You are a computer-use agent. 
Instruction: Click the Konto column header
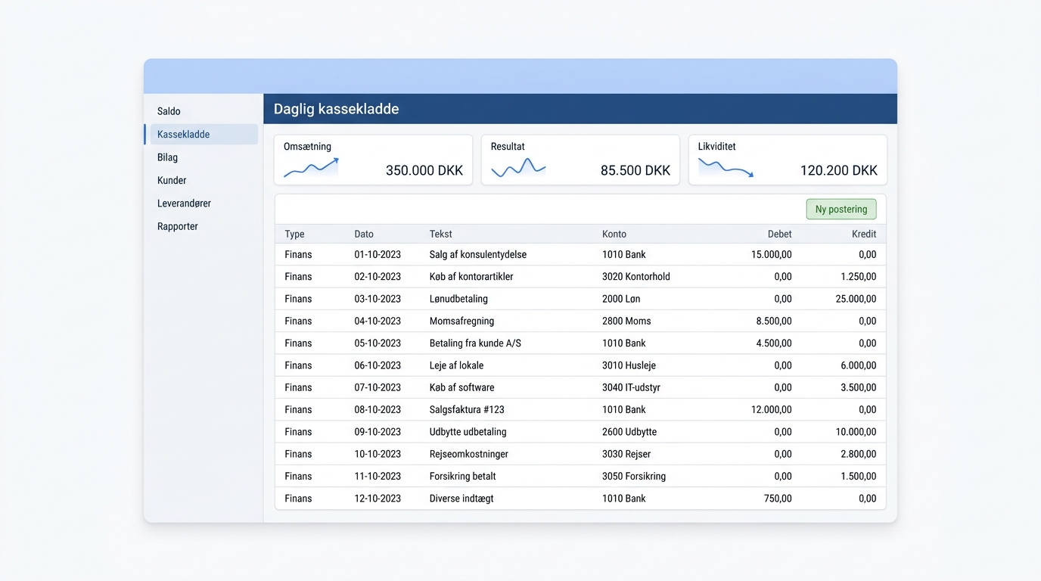point(614,234)
